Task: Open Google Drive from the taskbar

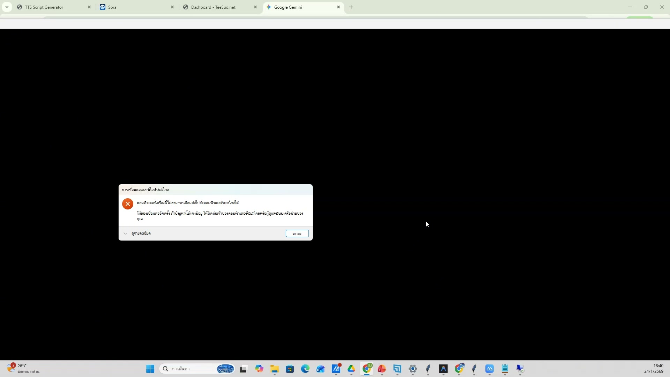Action: [351, 369]
